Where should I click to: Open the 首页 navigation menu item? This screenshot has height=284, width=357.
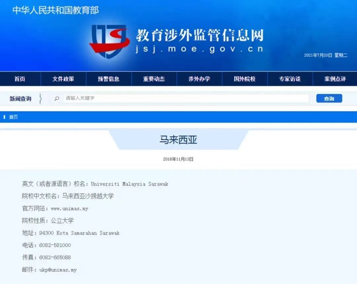(x=20, y=79)
